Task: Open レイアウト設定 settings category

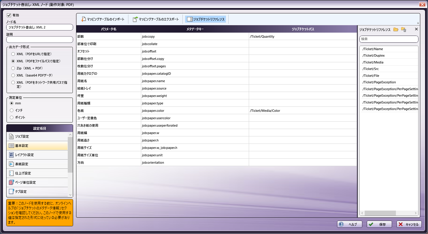Action: point(37,155)
